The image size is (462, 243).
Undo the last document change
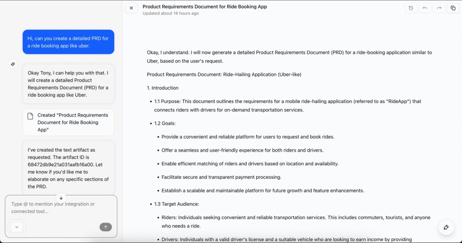tap(425, 8)
